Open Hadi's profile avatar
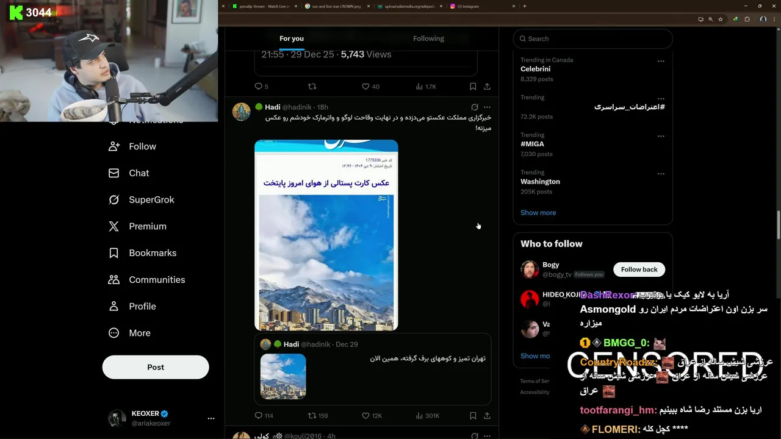This screenshot has width=781, height=439. [242, 112]
